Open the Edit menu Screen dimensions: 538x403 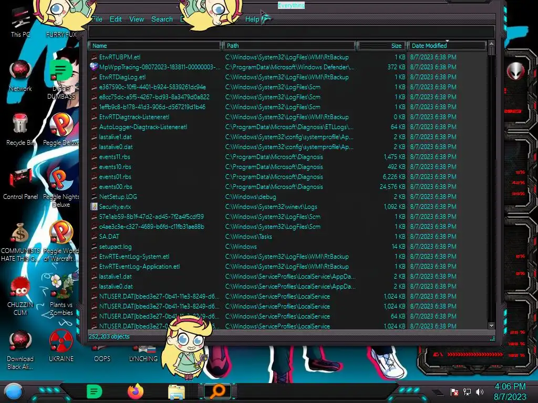(x=116, y=19)
